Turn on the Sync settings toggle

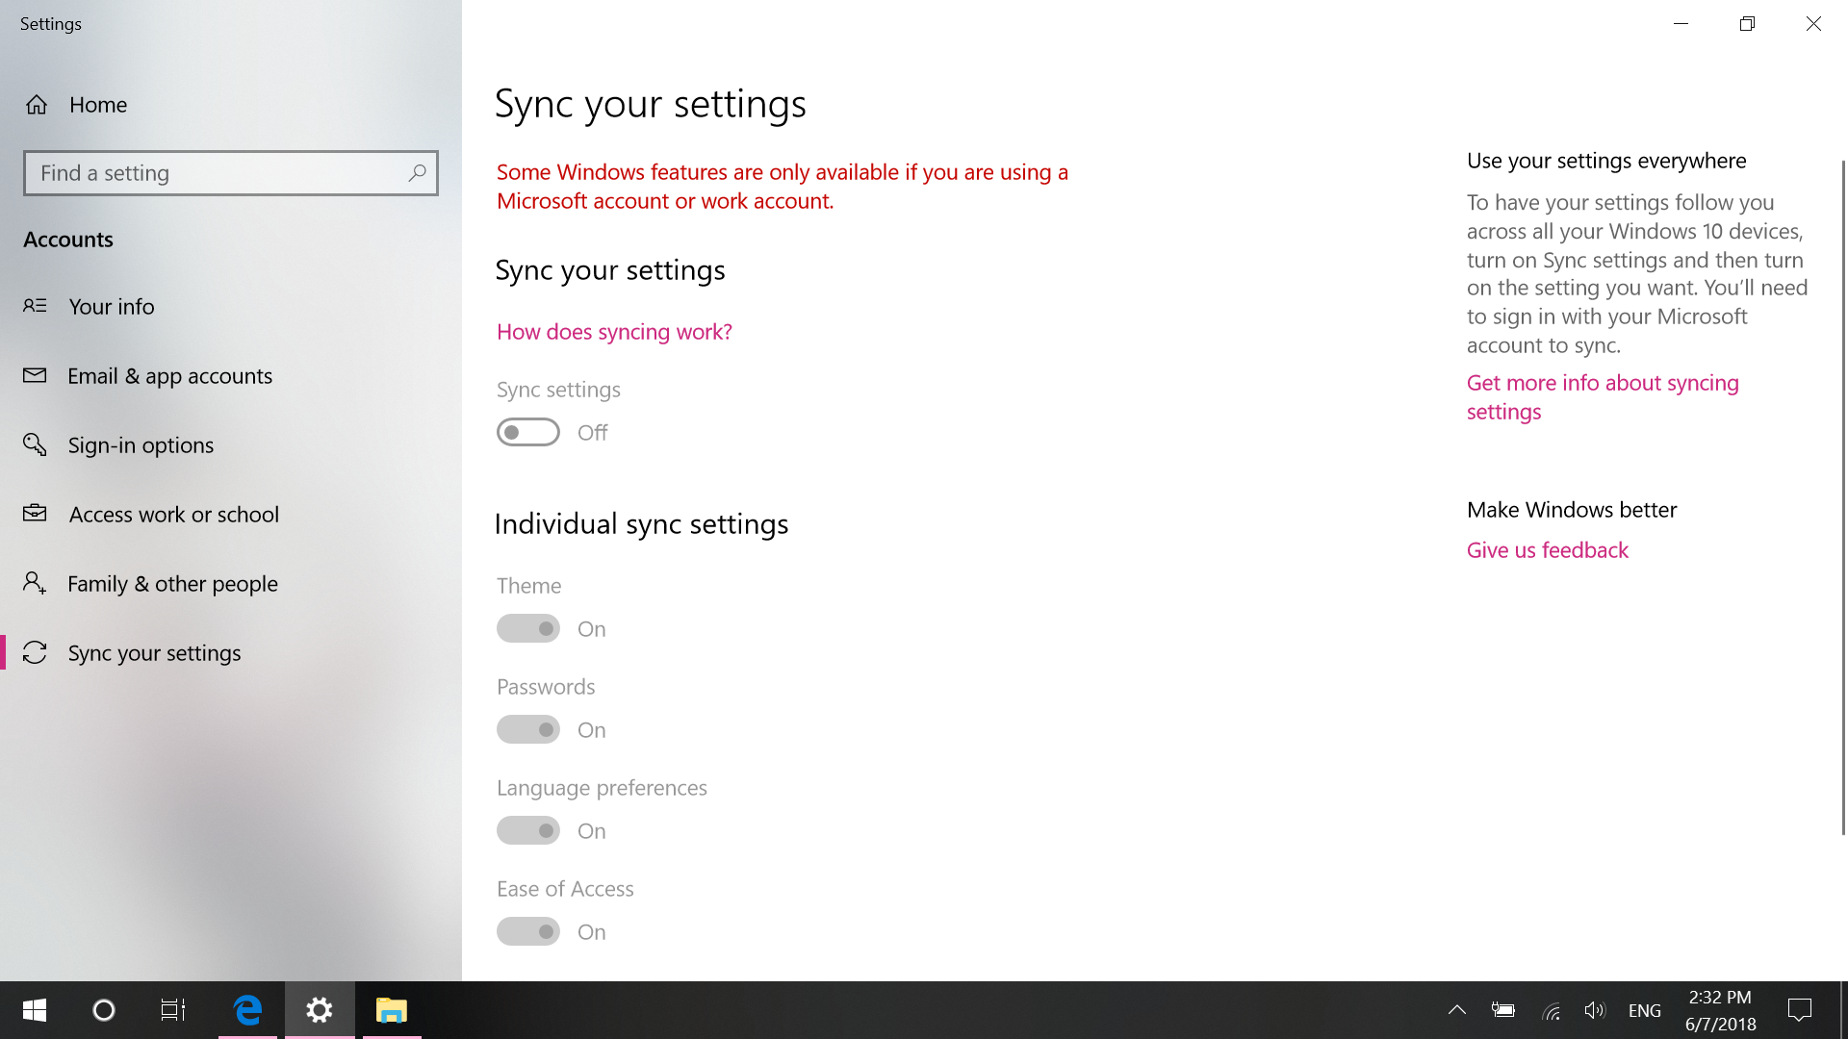tap(527, 433)
